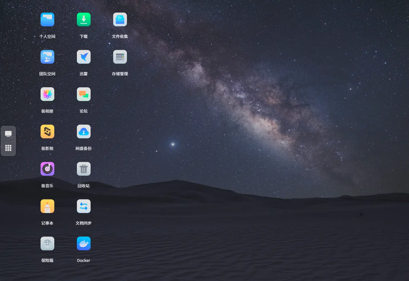Switch to desktop view in side dock
The height and width of the screenshot is (281, 409).
(x=8, y=134)
